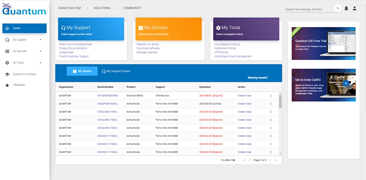
Task: Open the notifications bell
Action: pyautogui.click(x=346, y=8)
